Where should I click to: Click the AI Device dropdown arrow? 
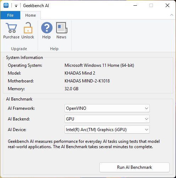tap(147, 130)
